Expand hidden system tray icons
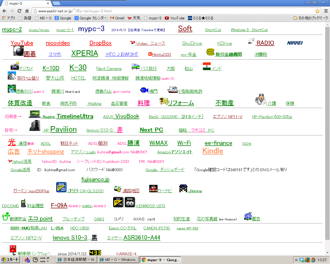Viewport: 330px width, 264px height. (x=296, y=260)
